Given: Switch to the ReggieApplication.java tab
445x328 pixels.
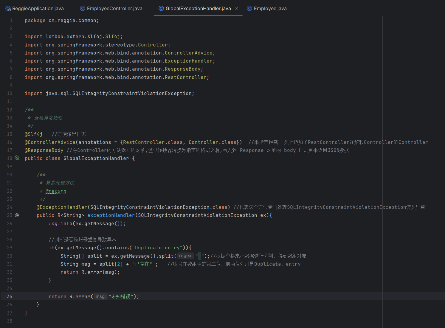Looking at the screenshot, I should [x=35, y=8].
